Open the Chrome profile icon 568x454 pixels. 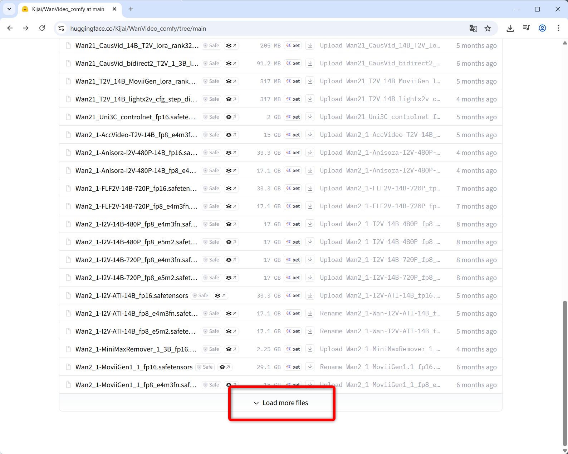tap(542, 29)
